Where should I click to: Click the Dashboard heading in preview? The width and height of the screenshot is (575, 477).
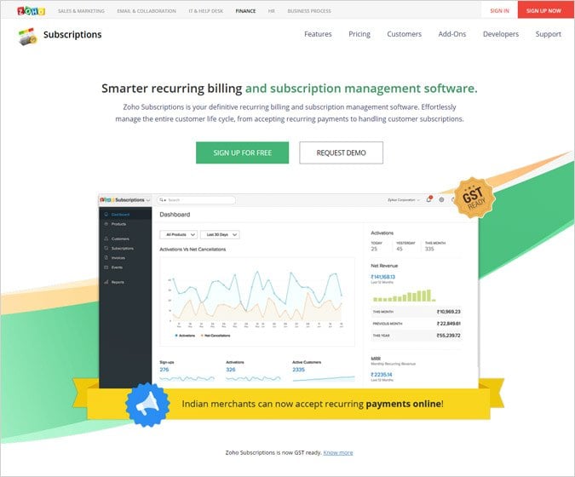tap(175, 215)
